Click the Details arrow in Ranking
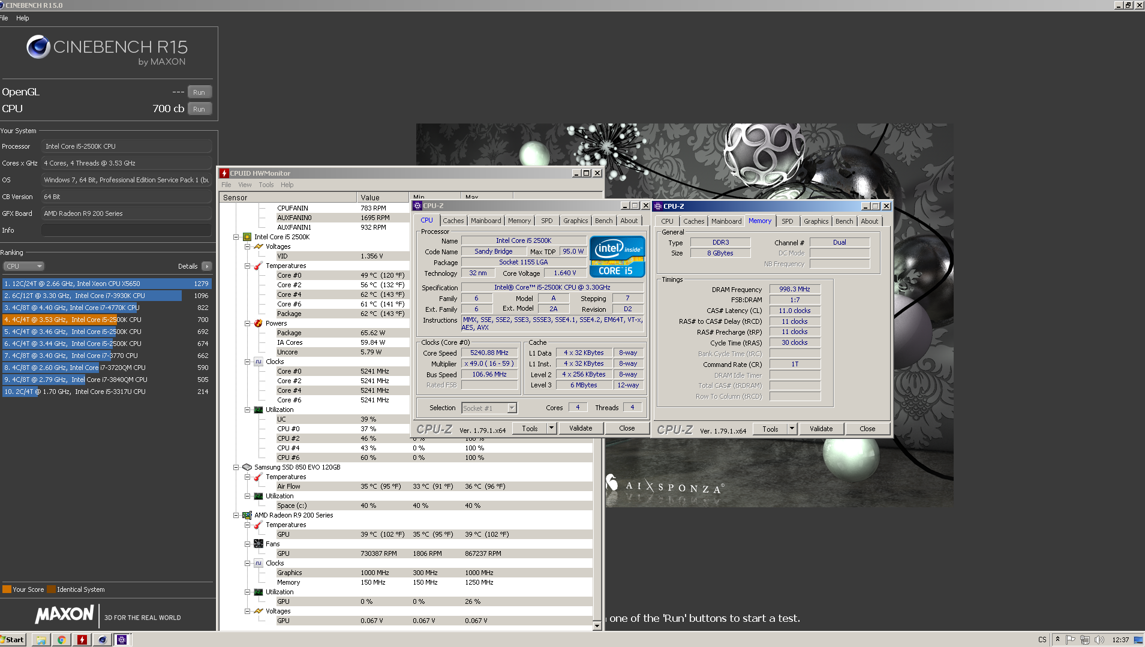The width and height of the screenshot is (1145, 647). pos(207,266)
